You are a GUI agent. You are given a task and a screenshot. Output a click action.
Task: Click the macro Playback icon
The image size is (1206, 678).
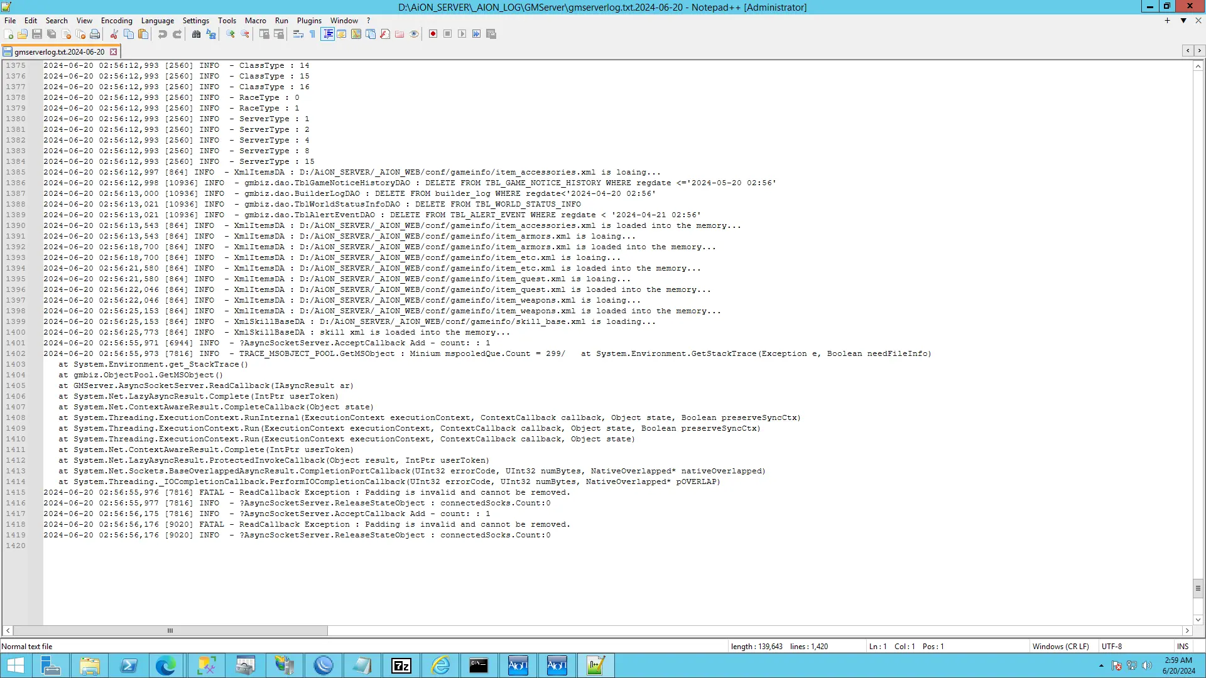coord(462,34)
